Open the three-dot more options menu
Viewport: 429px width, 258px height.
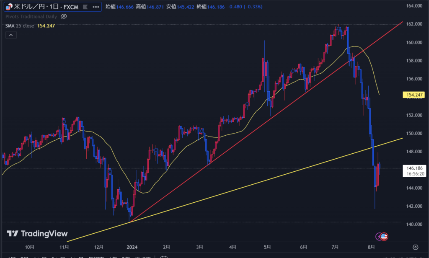tap(96, 7)
